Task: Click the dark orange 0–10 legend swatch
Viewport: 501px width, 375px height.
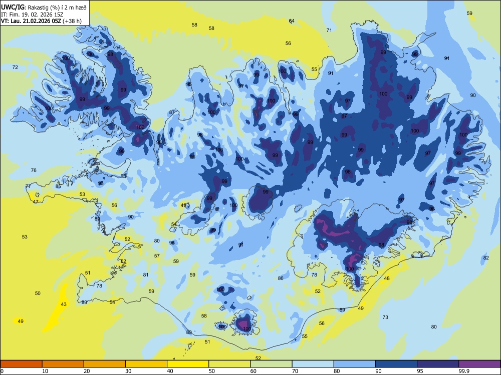Action: click(x=21, y=364)
